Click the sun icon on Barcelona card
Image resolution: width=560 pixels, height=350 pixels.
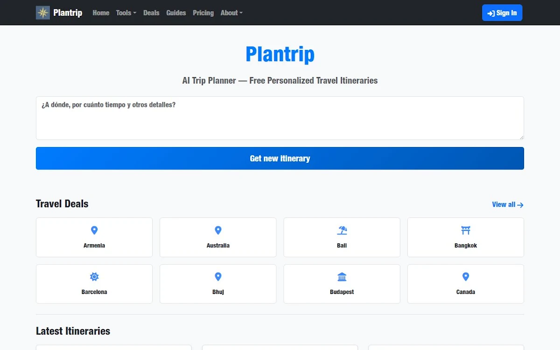coord(94,277)
